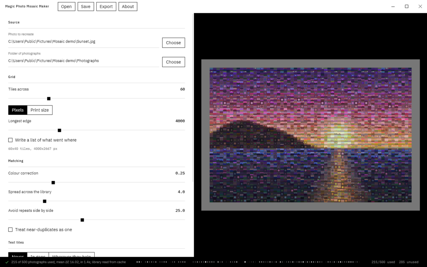Screen dimensions: 427x267
Task: Click the Longest edge slider handle
Action: 59,131
